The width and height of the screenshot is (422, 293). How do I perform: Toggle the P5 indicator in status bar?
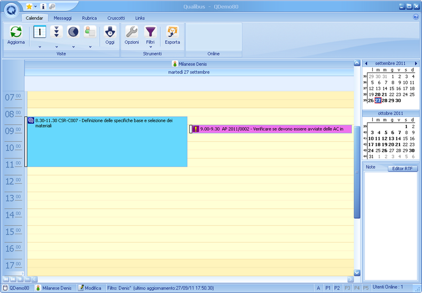pyautogui.click(x=366, y=288)
